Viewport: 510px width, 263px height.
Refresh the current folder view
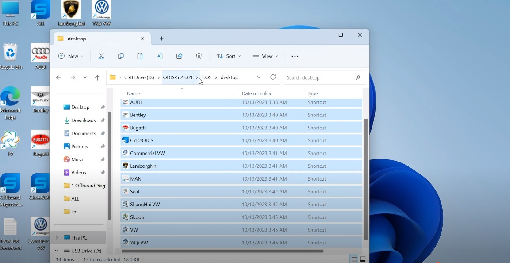click(273, 77)
